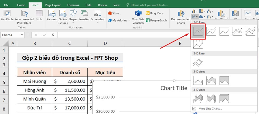Select the Doanh số header cell

(x=70, y=73)
